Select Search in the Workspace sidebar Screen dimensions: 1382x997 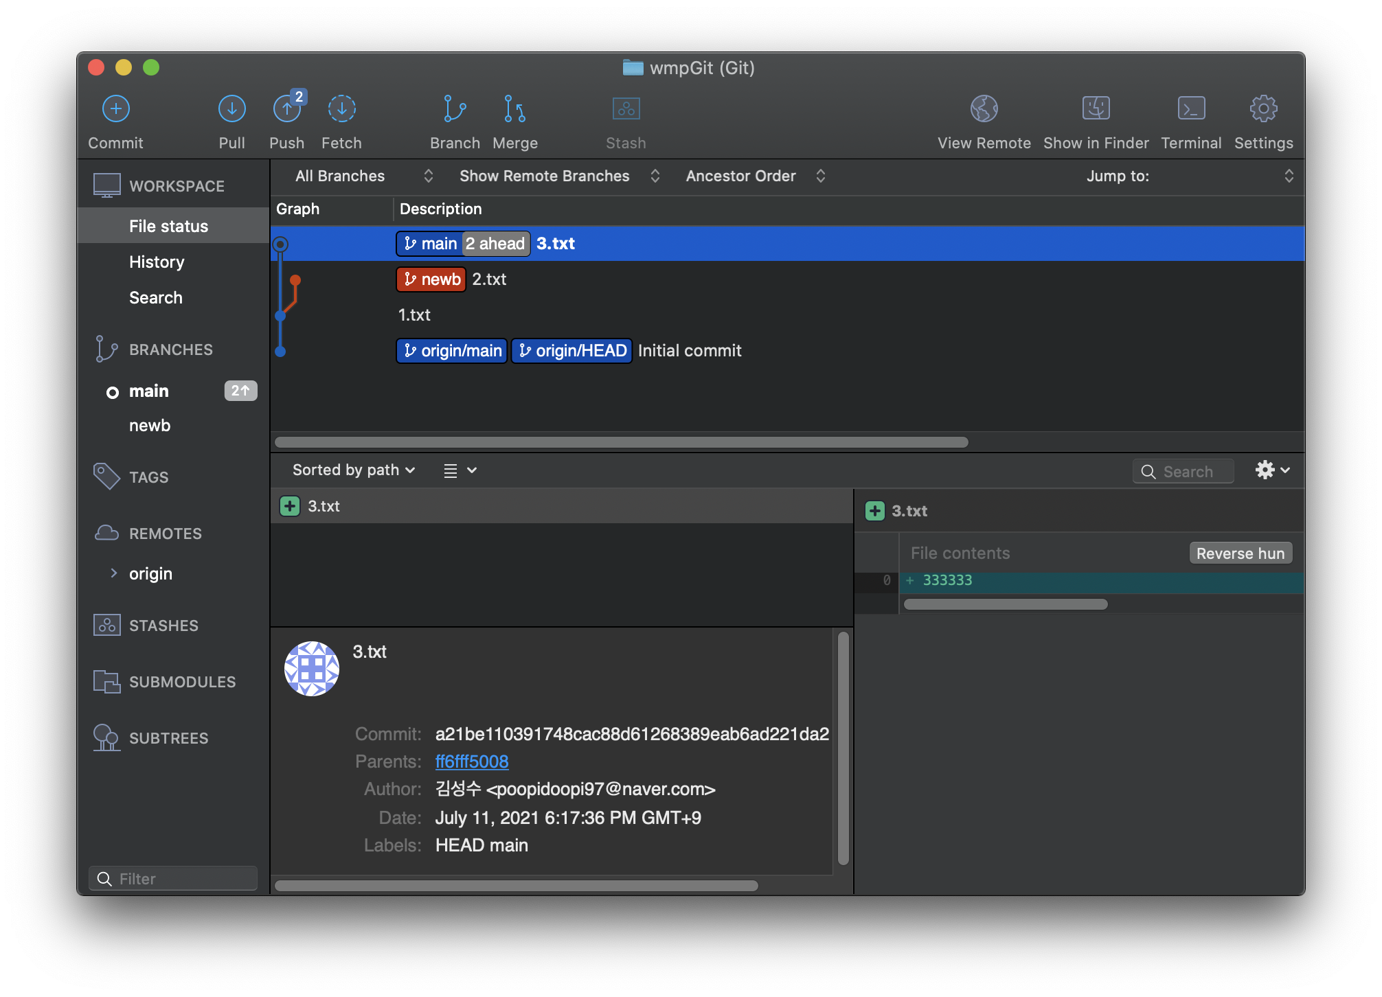click(156, 298)
